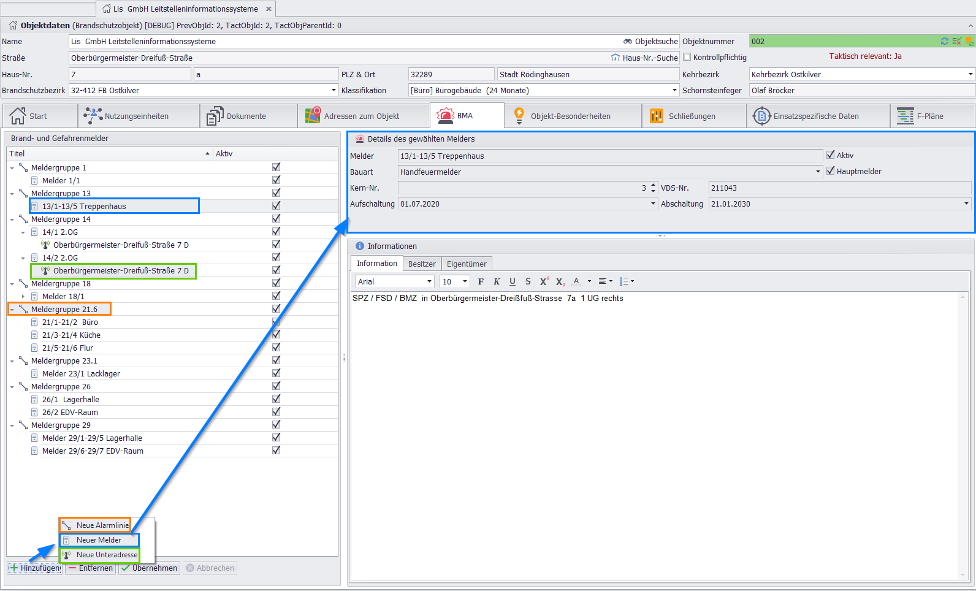
Task: Click the superscript icon
Action: pyautogui.click(x=544, y=281)
